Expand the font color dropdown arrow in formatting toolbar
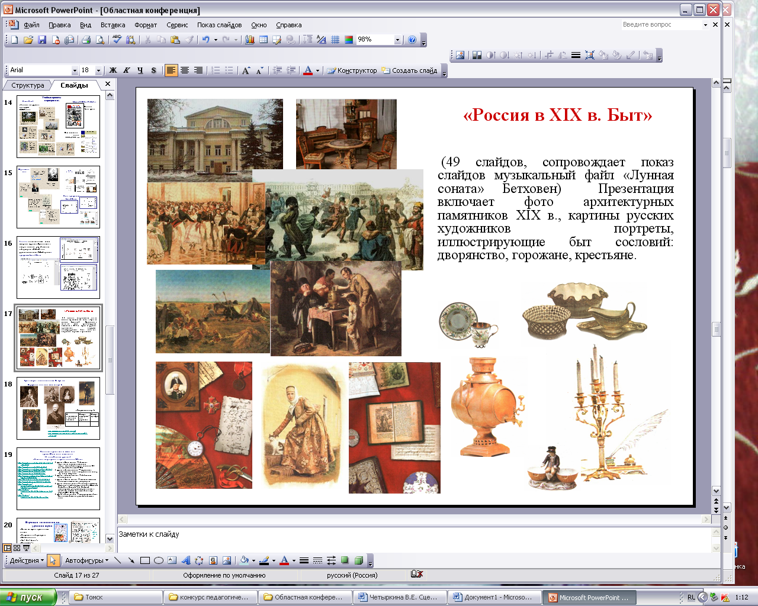Screen dimensions: 758x606 click(317, 70)
